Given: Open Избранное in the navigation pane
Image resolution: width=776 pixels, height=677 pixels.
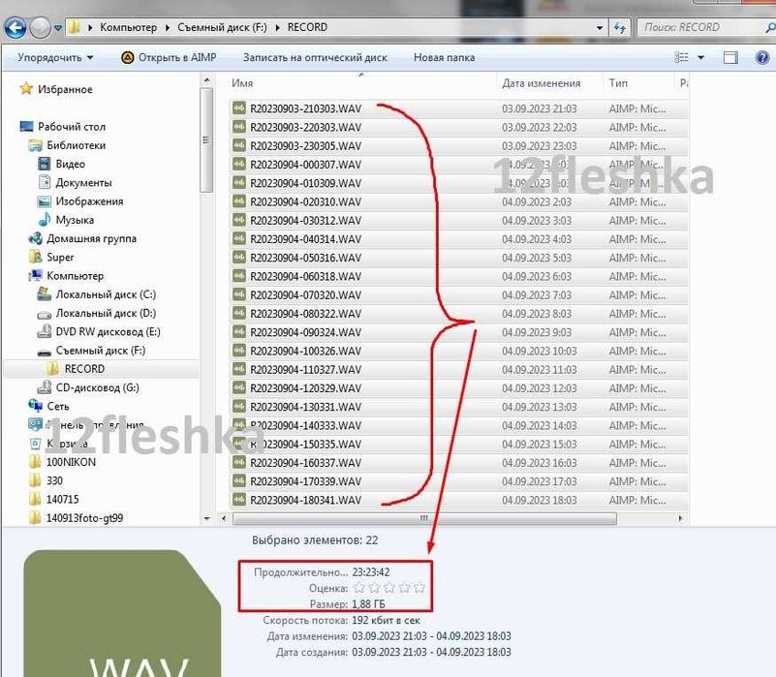Looking at the screenshot, I should coord(56,89).
